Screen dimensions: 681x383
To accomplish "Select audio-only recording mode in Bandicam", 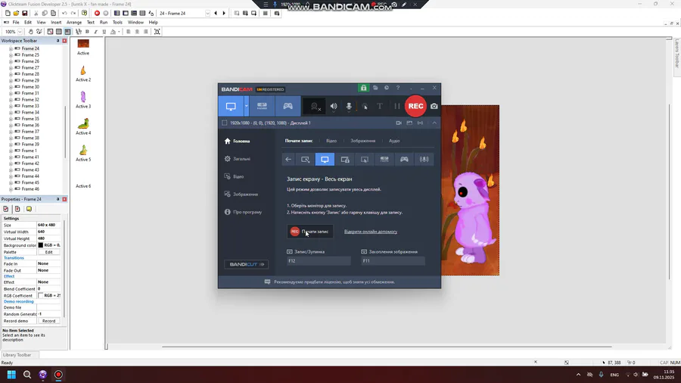I will [424, 160].
